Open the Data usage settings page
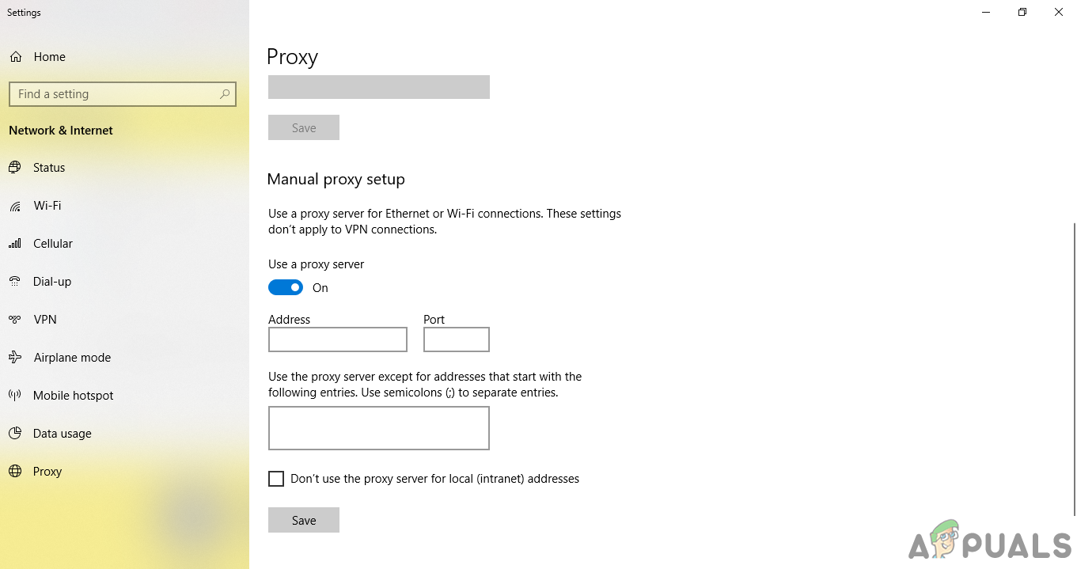Viewport: 1077px width, 569px height. pos(62,434)
